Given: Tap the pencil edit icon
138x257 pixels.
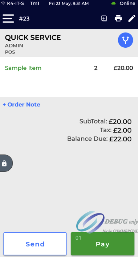Looking at the screenshot, I should [x=132, y=18].
